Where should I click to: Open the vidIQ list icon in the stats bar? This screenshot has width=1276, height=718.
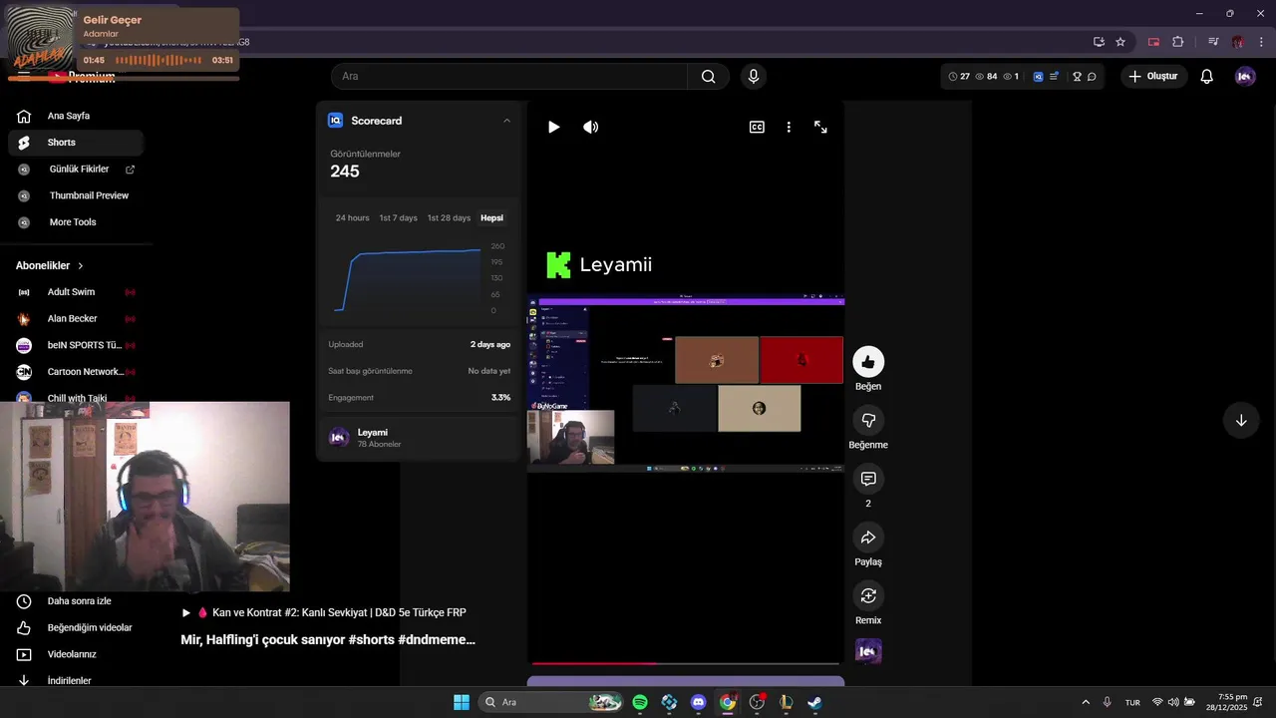(1054, 76)
